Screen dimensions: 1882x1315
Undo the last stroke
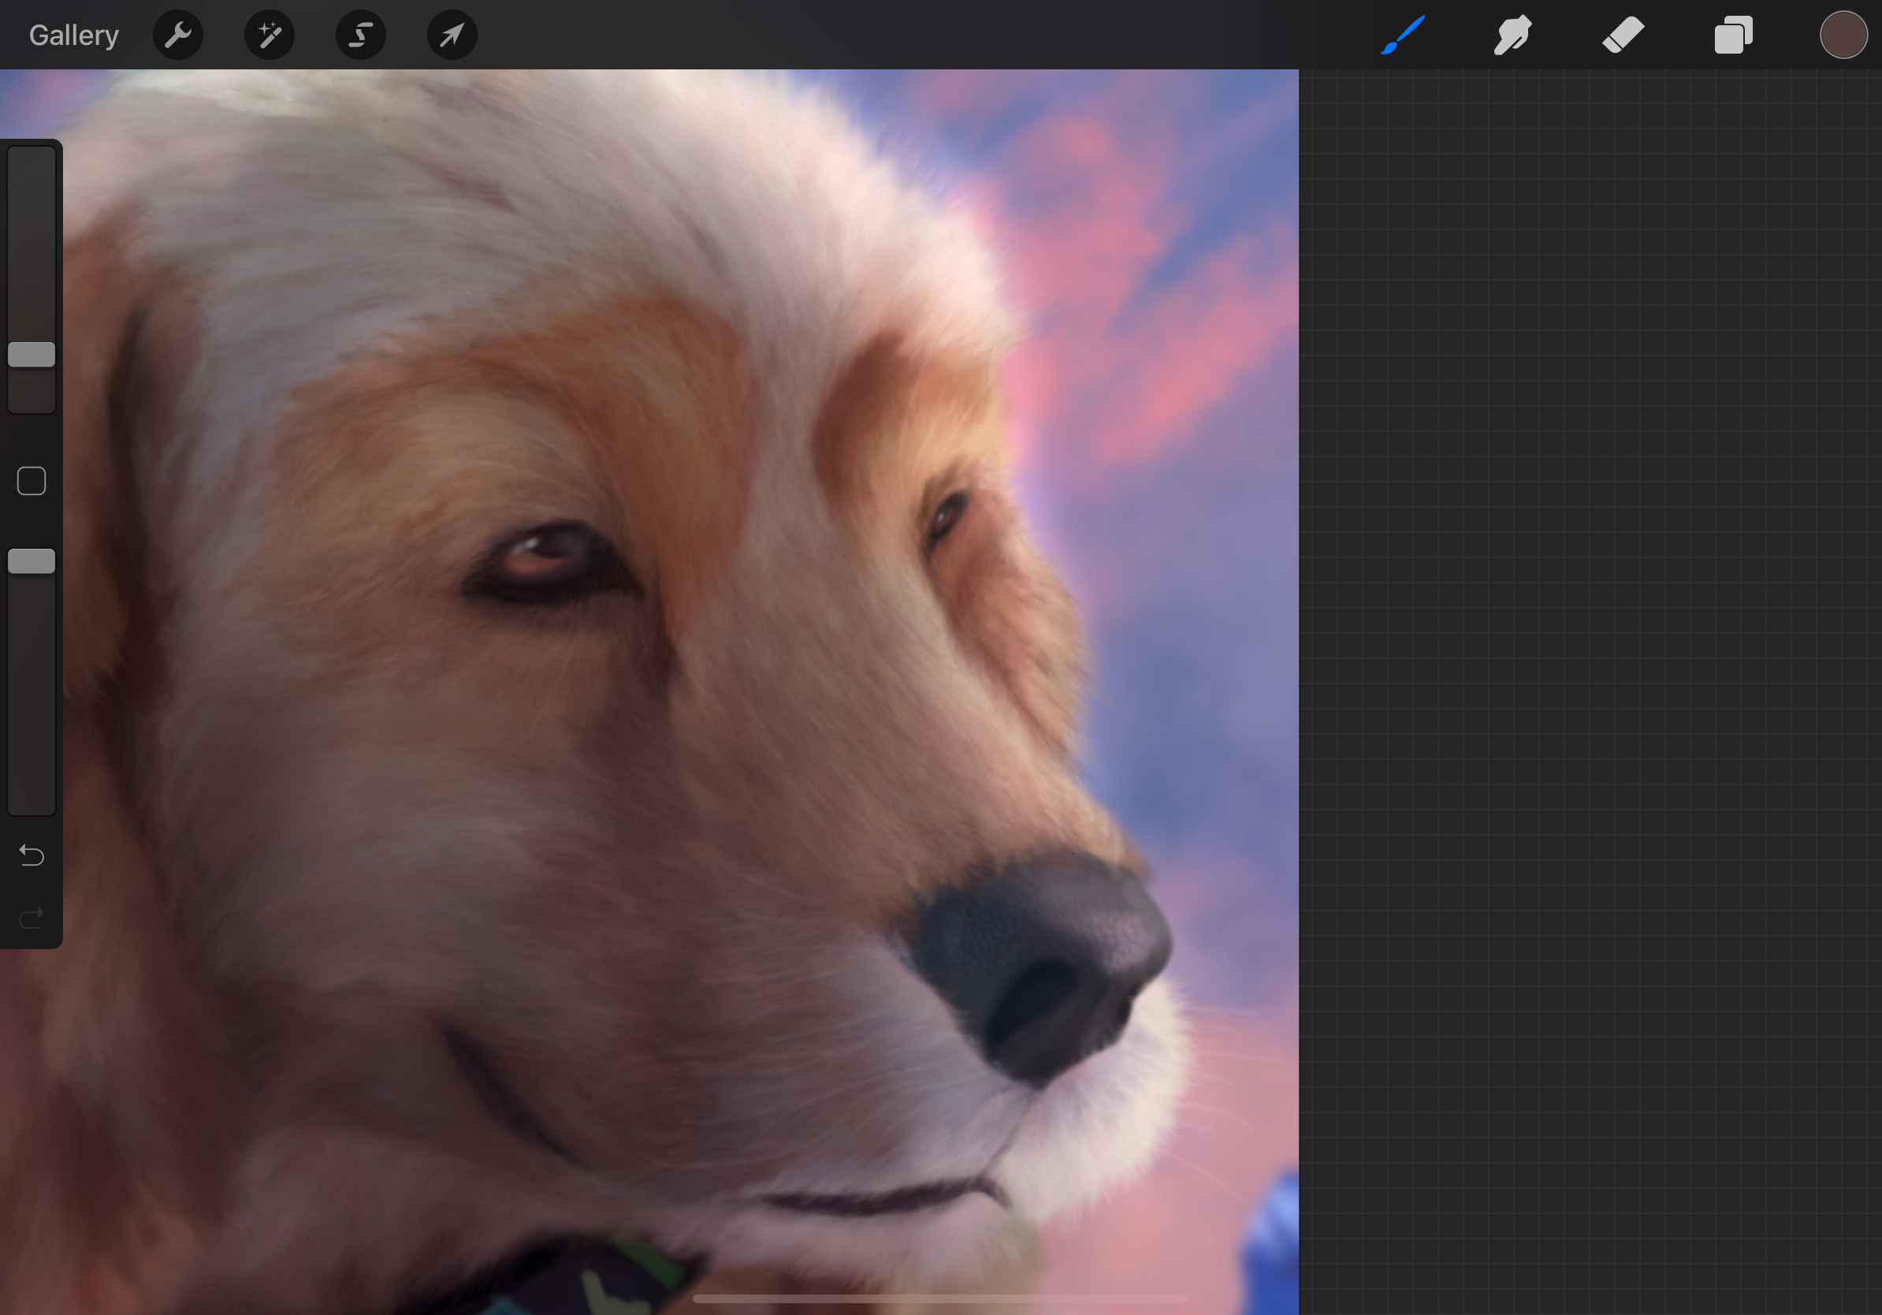click(x=32, y=856)
